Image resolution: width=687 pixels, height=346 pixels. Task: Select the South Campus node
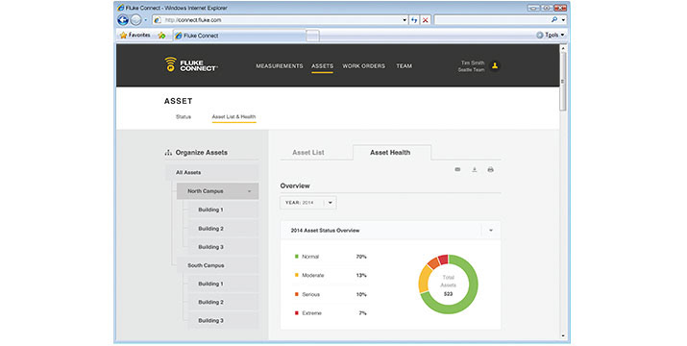[x=217, y=265]
